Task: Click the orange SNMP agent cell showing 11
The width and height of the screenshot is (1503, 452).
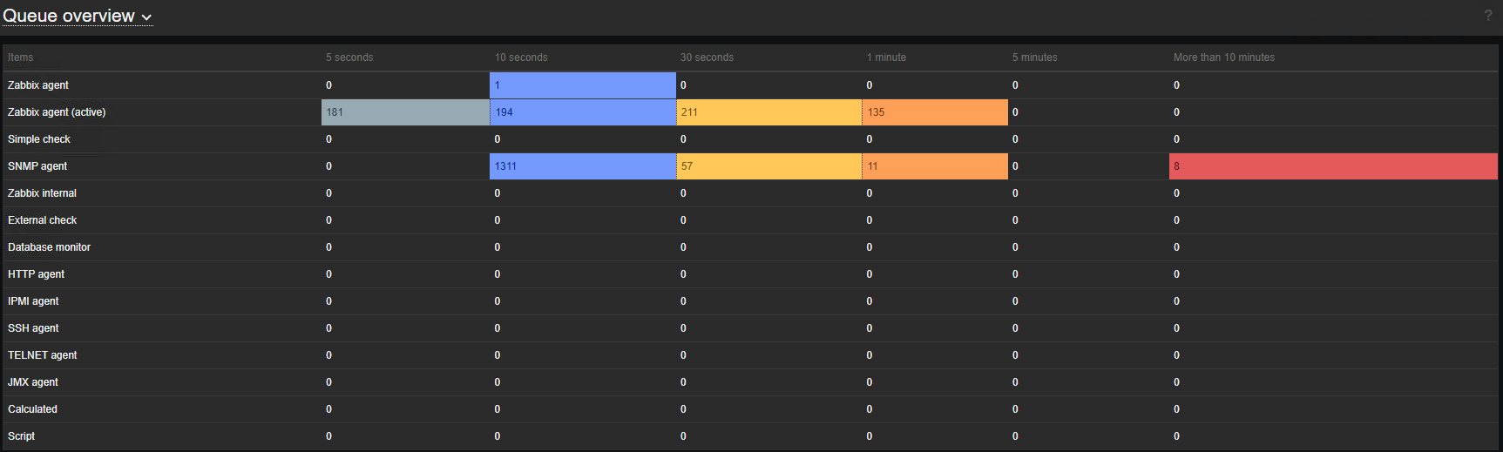Action: click(934, 166)
